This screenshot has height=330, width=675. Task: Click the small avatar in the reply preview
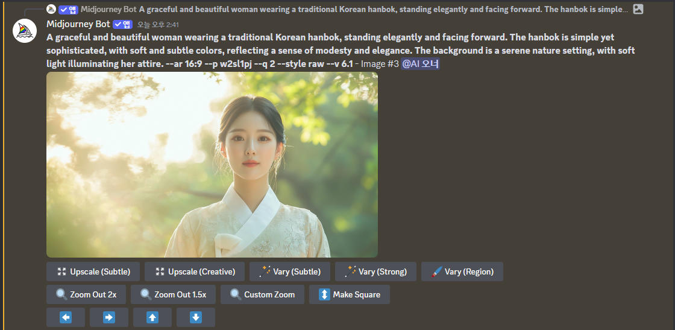[51, 9]
